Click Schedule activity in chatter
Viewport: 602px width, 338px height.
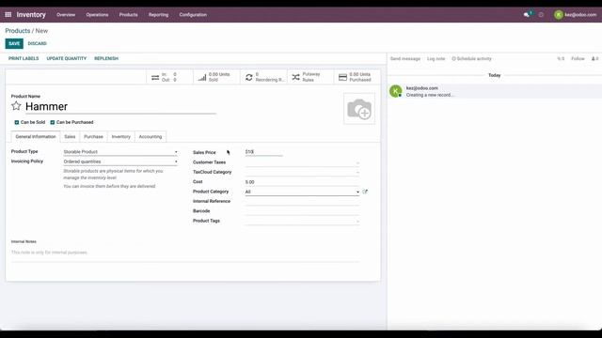click(471, 58)
